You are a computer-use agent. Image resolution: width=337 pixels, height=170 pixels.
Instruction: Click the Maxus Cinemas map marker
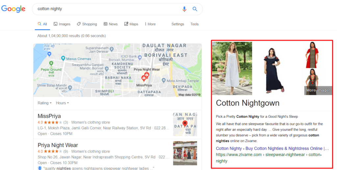[63, 58]
